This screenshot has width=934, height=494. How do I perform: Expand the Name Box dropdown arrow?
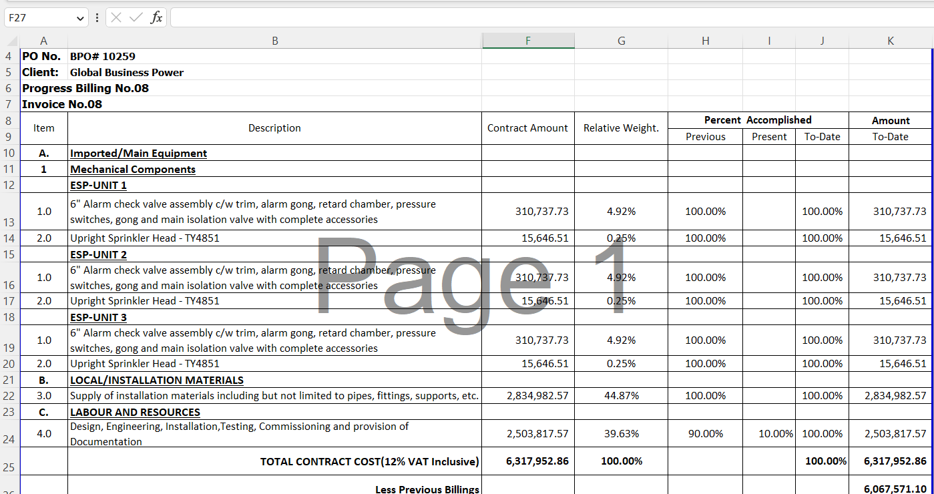pos(81,18)
